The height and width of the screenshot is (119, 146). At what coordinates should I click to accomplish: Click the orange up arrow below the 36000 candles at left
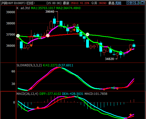point(31,45)
